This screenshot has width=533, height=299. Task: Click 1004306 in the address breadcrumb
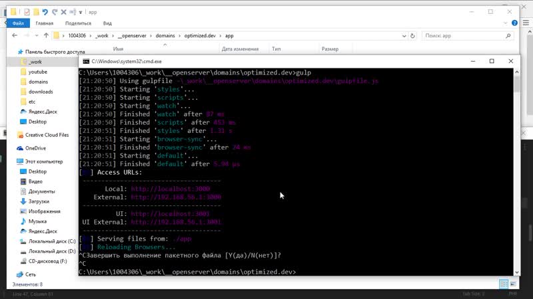tap(77, 36)
